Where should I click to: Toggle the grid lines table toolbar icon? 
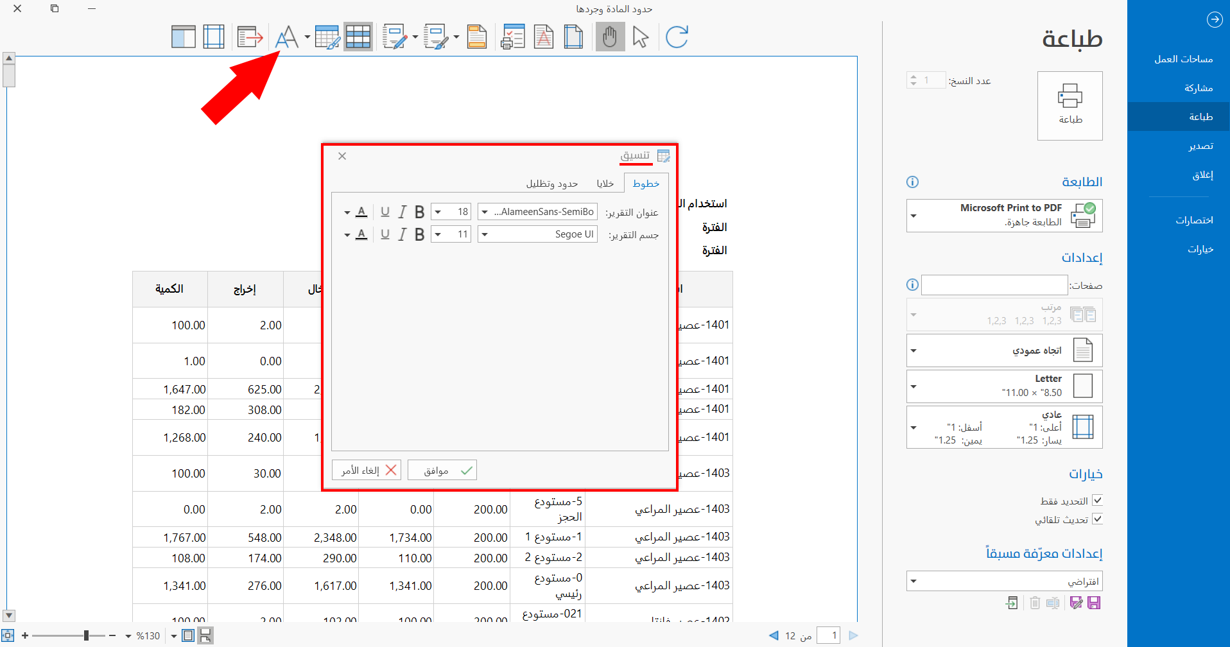(x=358, y=37)
